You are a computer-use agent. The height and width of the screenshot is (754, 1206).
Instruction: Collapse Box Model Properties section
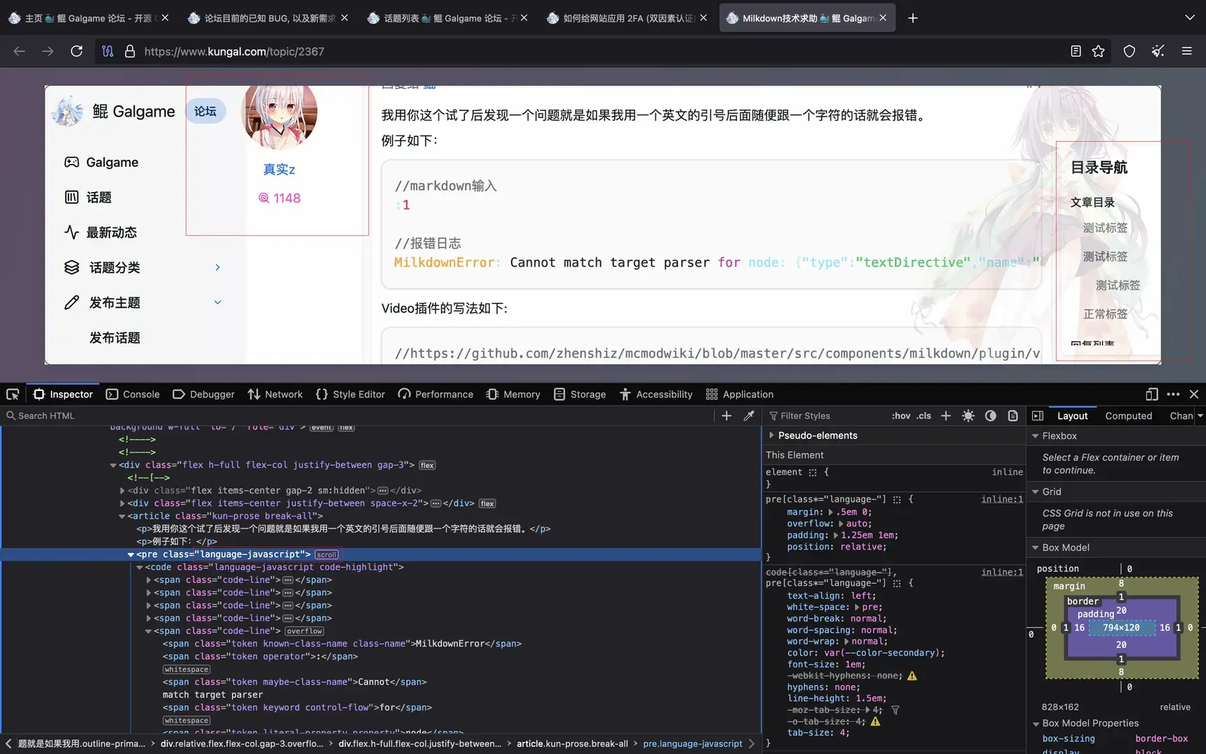[1036, 723]
